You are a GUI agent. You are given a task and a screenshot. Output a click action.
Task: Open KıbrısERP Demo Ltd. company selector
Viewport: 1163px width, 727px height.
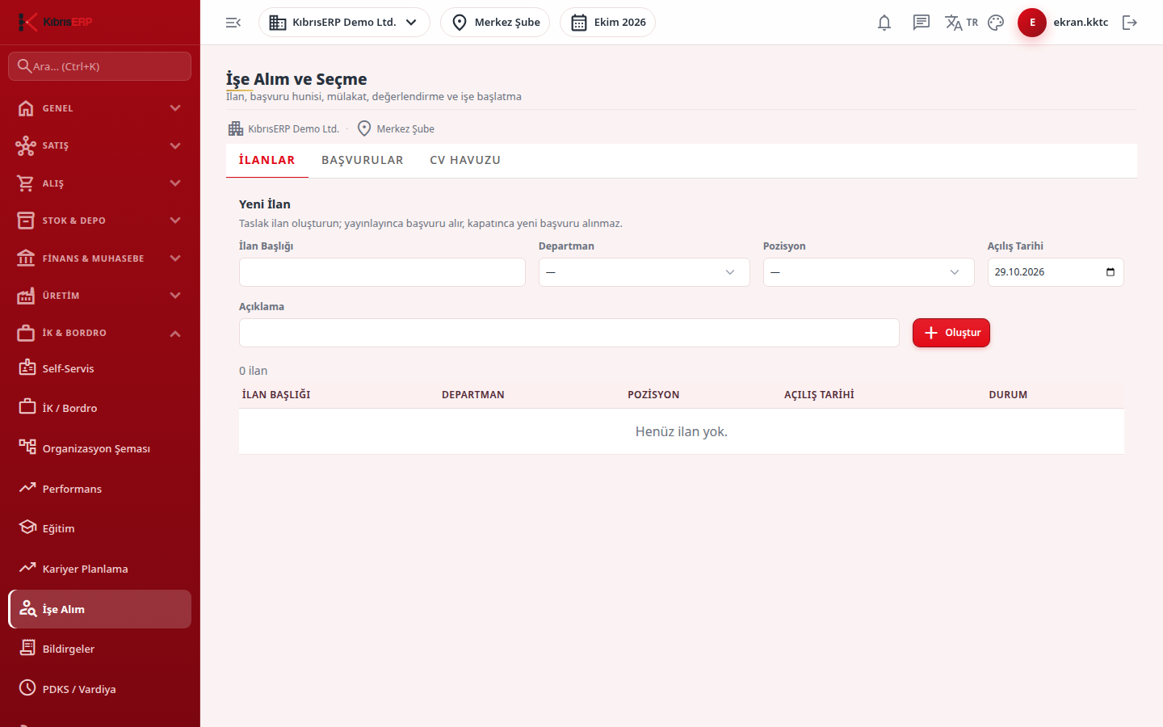point(344,23)
